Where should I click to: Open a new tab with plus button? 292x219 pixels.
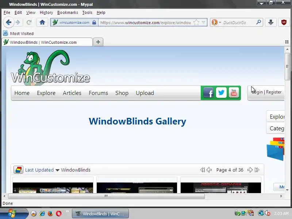coord(98,42)
